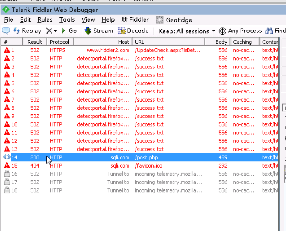Screen dimensions: 286x231
Task: Sort by the Host column header
Action: coord(103,42)
